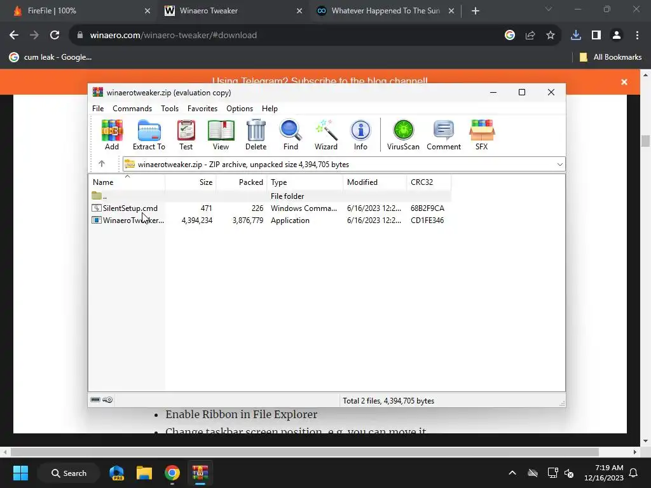This screenshot has width=651, height=488.
Task: Click browser back arrow
Action: [14, 36]
